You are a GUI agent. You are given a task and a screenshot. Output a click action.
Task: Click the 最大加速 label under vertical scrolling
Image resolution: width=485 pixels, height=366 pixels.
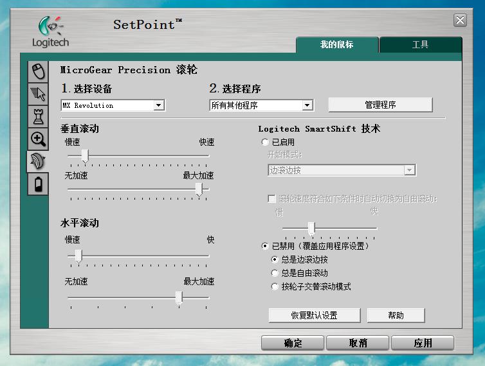pos(198,175)
